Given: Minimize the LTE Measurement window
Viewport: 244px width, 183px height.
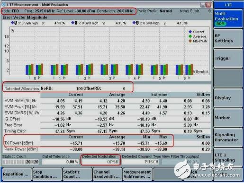Looking at the screenshot, I should tap(203, 5).
